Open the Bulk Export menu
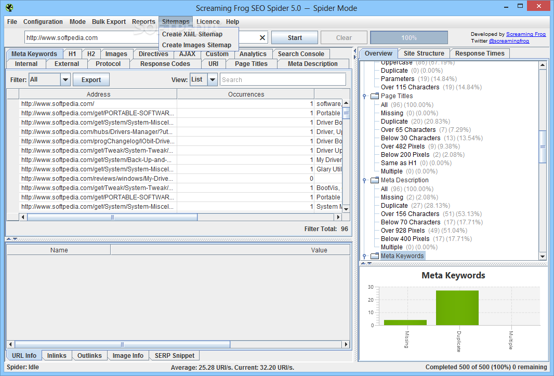 click(x=109, y=21)
